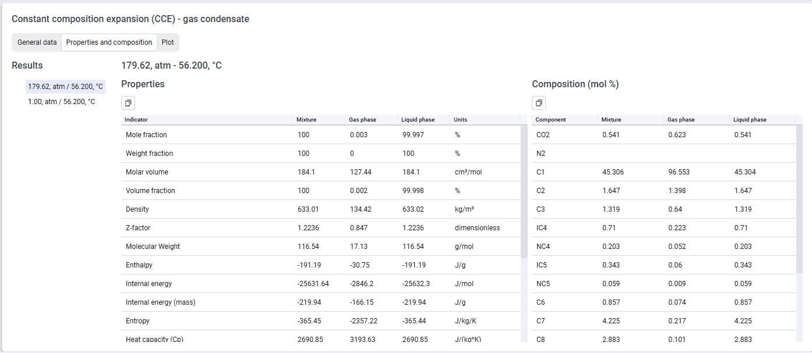This screenshot has width=812, height=353.
Task: Click the Indicator column header
Action: (x=207, y=120)
